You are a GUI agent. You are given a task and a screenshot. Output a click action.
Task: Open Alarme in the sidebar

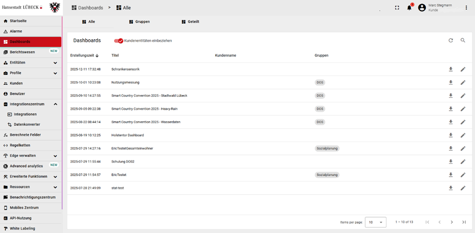[x=16, y=31]
